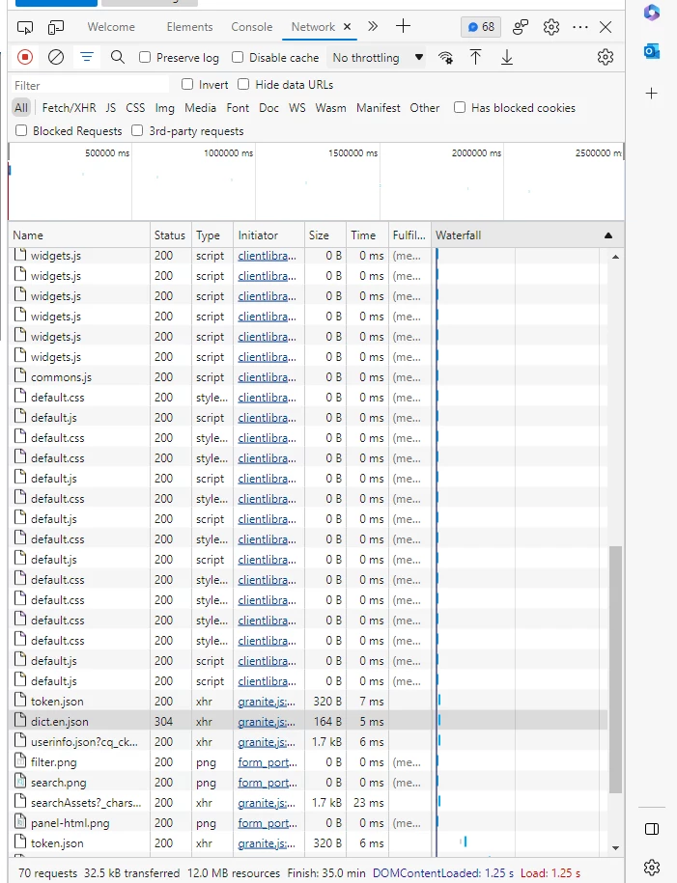
Task: Enable Disable cache checkbox
Action: click(238, 57)
